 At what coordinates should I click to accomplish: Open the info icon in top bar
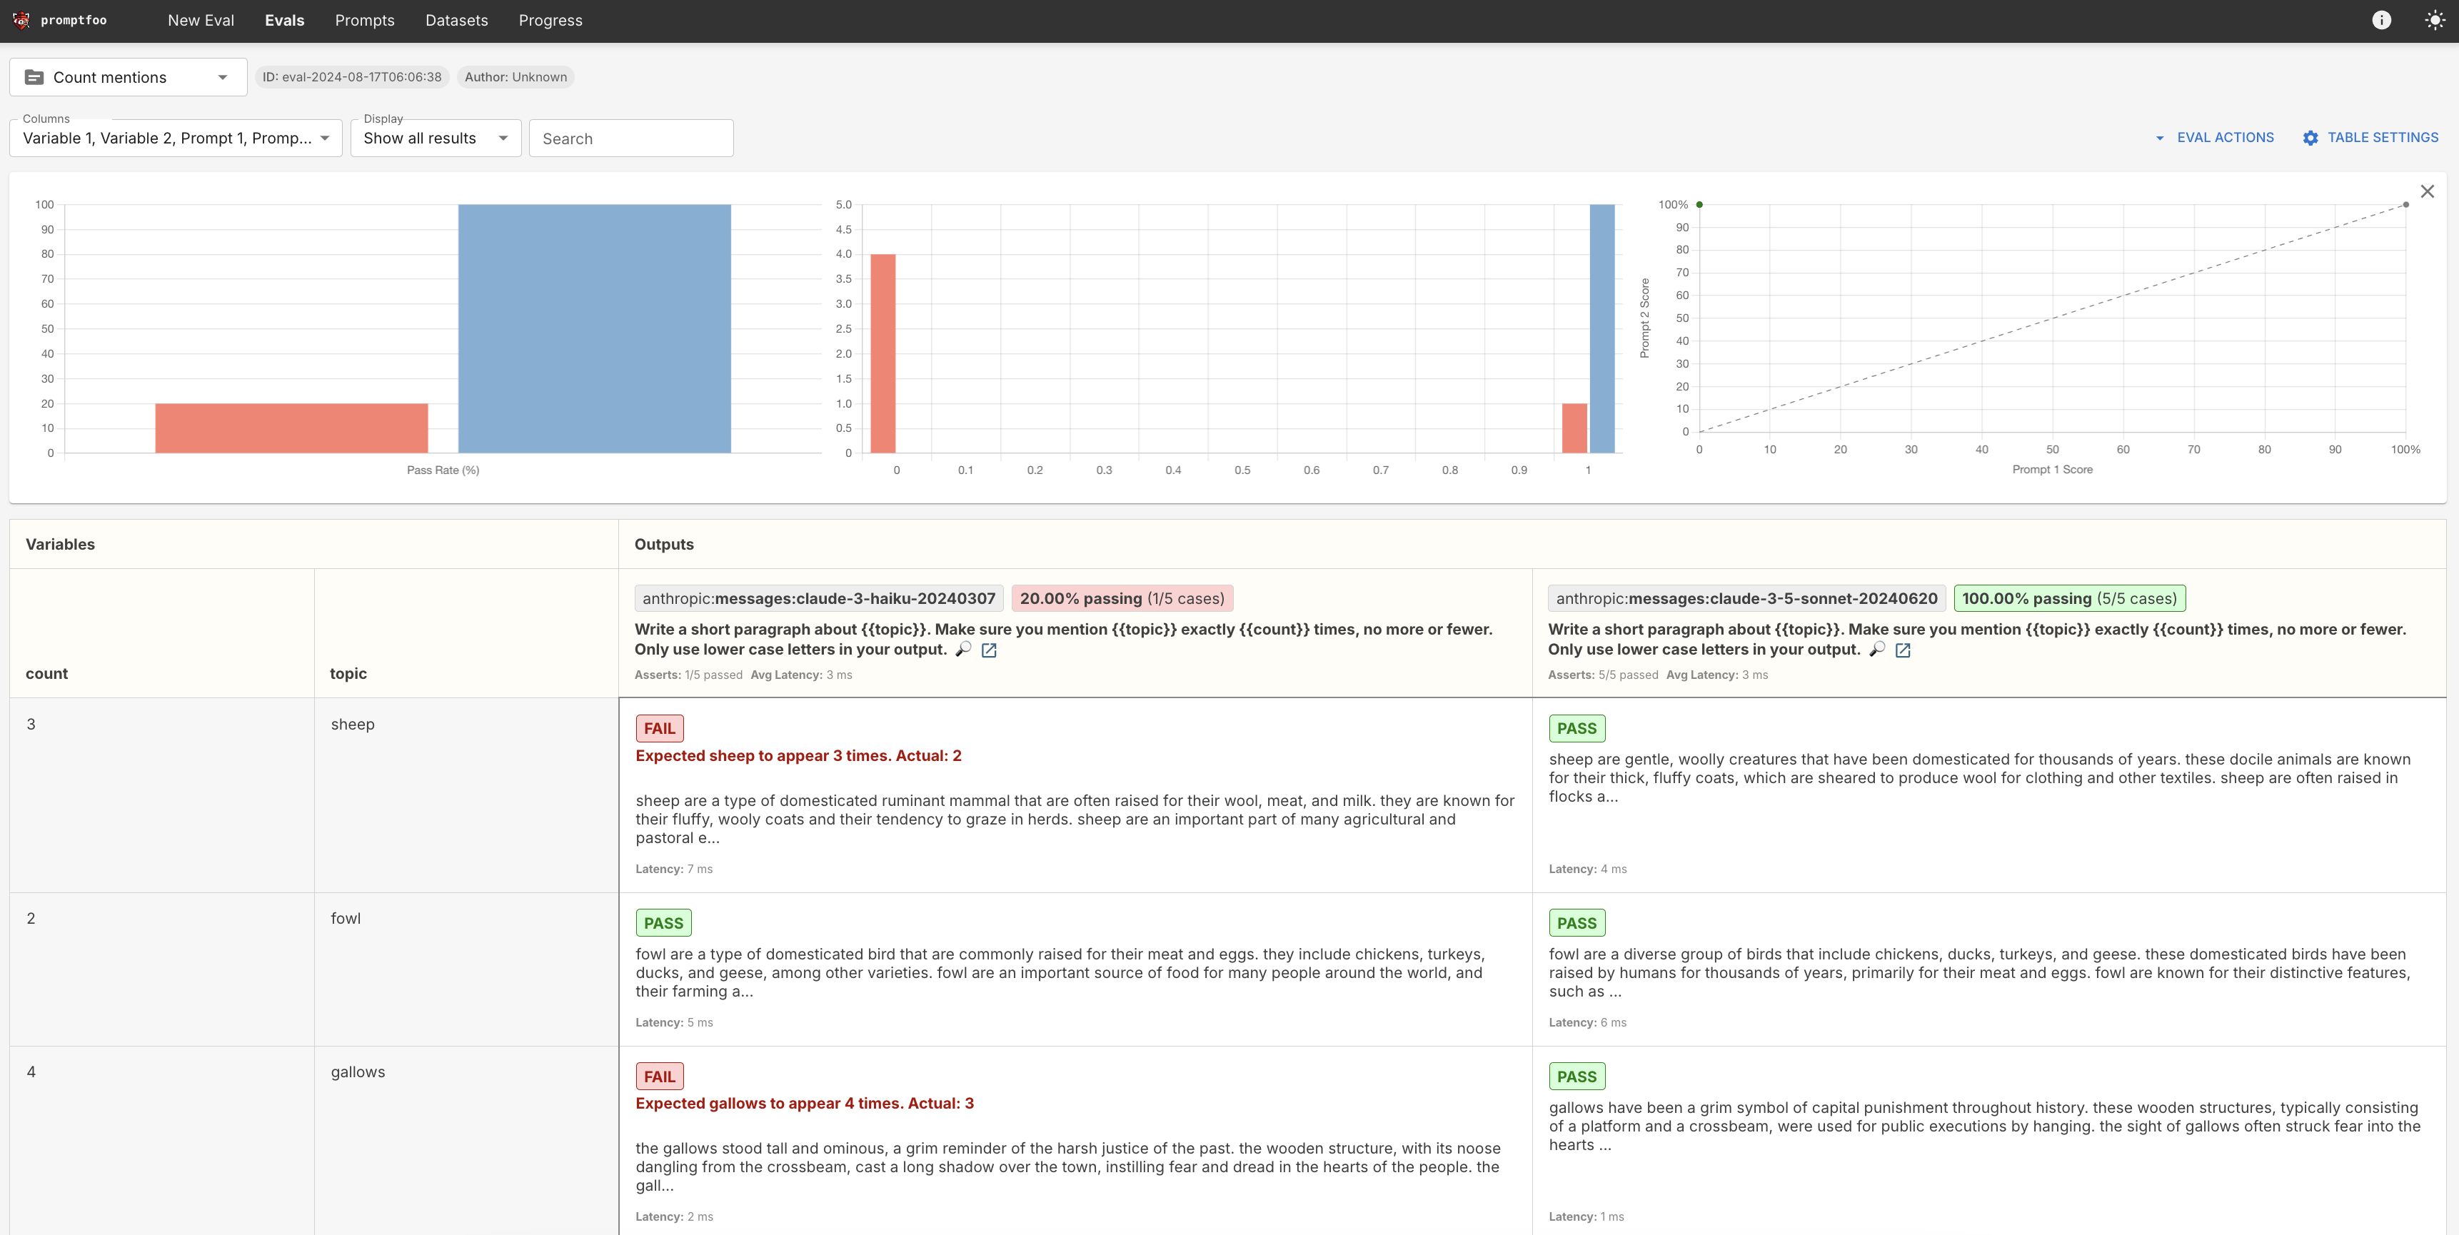2380,20
